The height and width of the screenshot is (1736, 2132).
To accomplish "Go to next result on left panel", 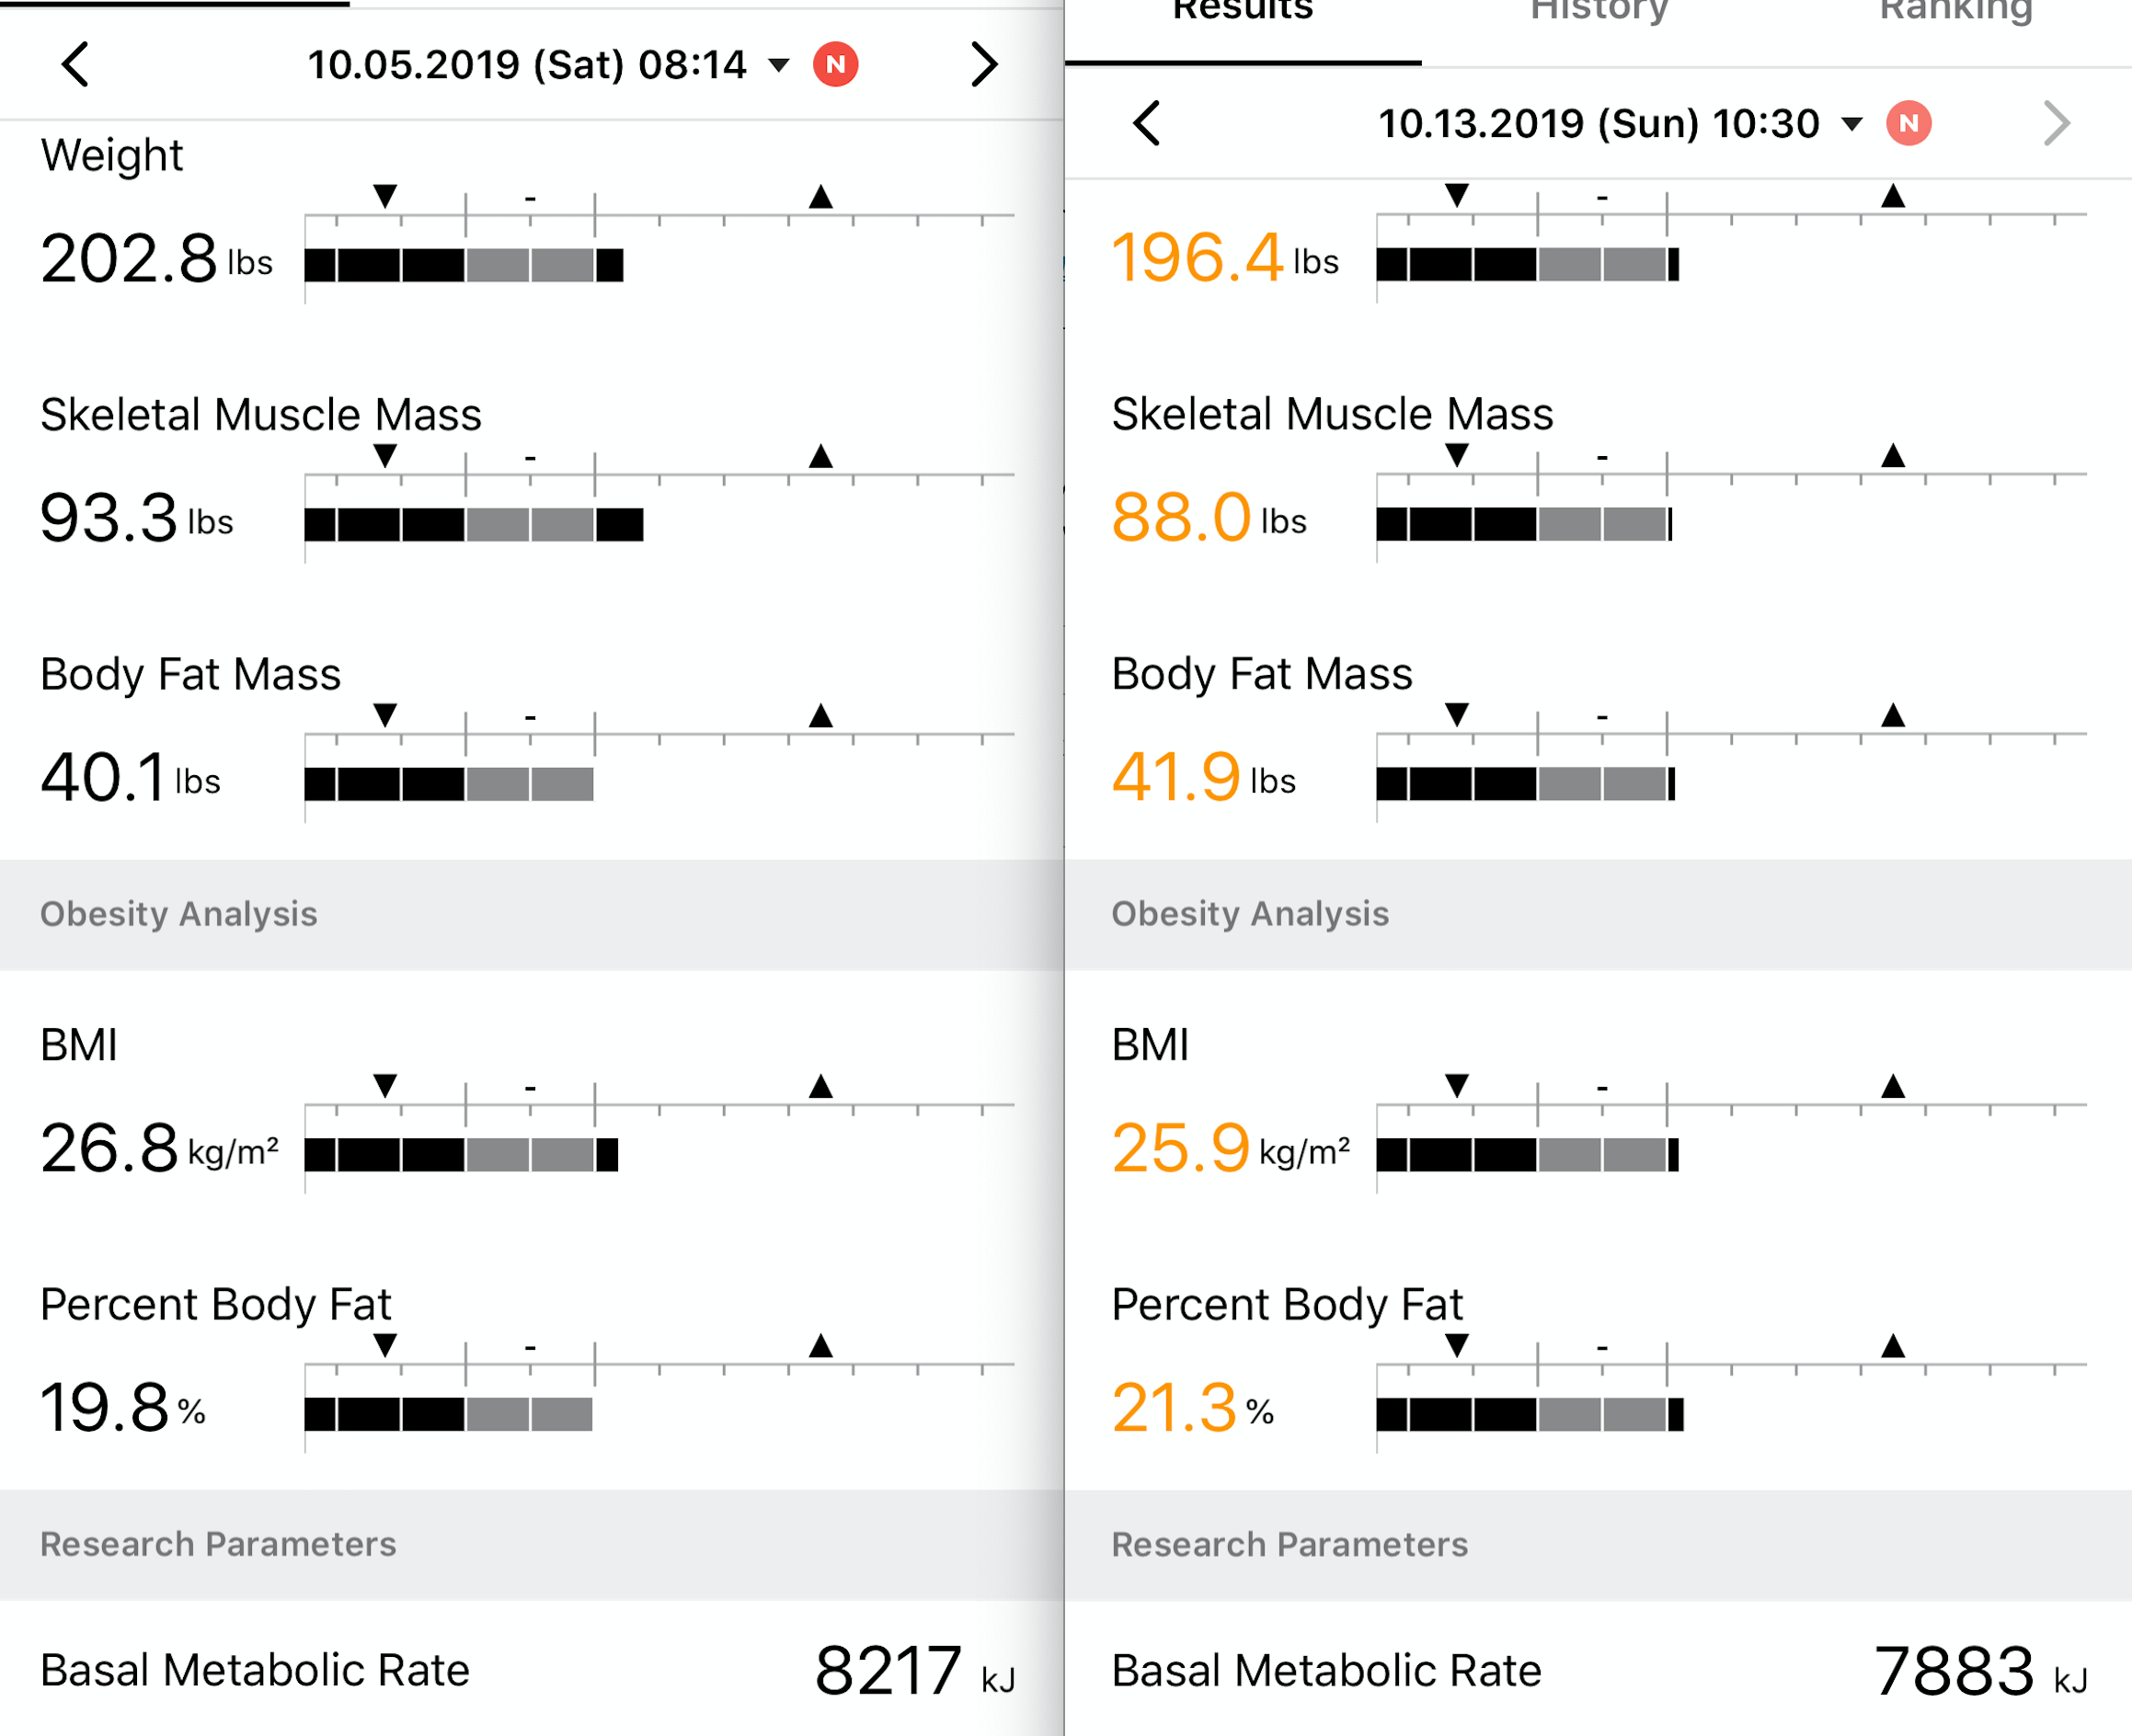I will click(x=984, y=65).
